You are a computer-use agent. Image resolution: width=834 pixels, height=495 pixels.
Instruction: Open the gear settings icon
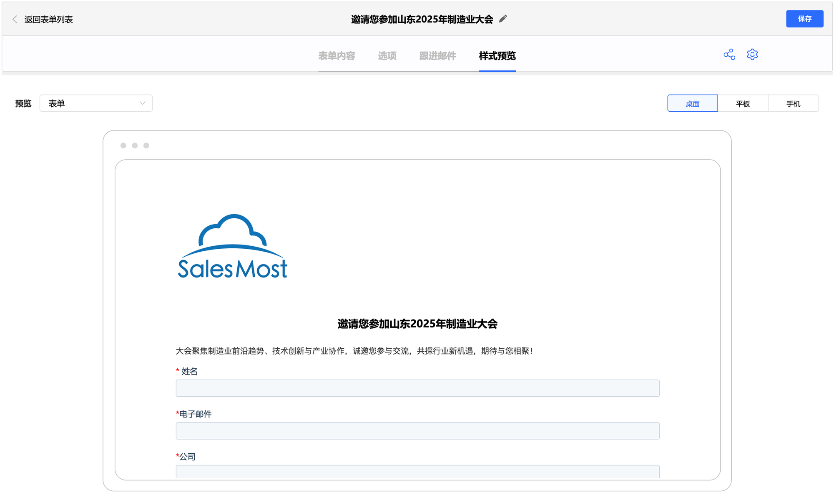(752, 55)
